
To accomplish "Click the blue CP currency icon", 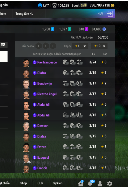I will (104, 29).
